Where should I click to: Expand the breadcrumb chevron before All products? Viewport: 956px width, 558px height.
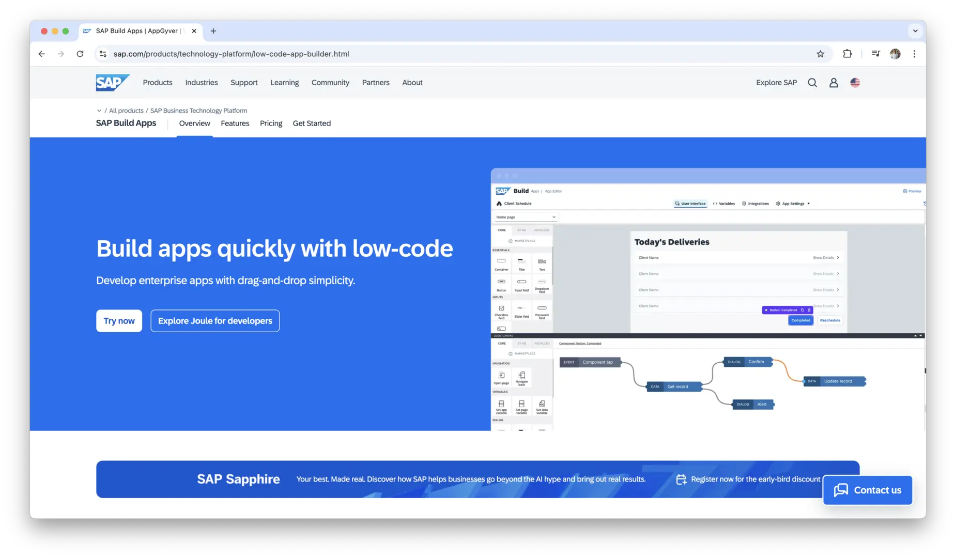(99, 111)
